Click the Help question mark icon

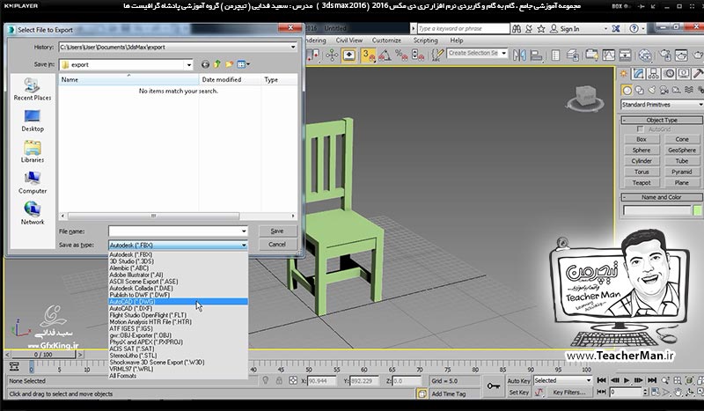634,29
